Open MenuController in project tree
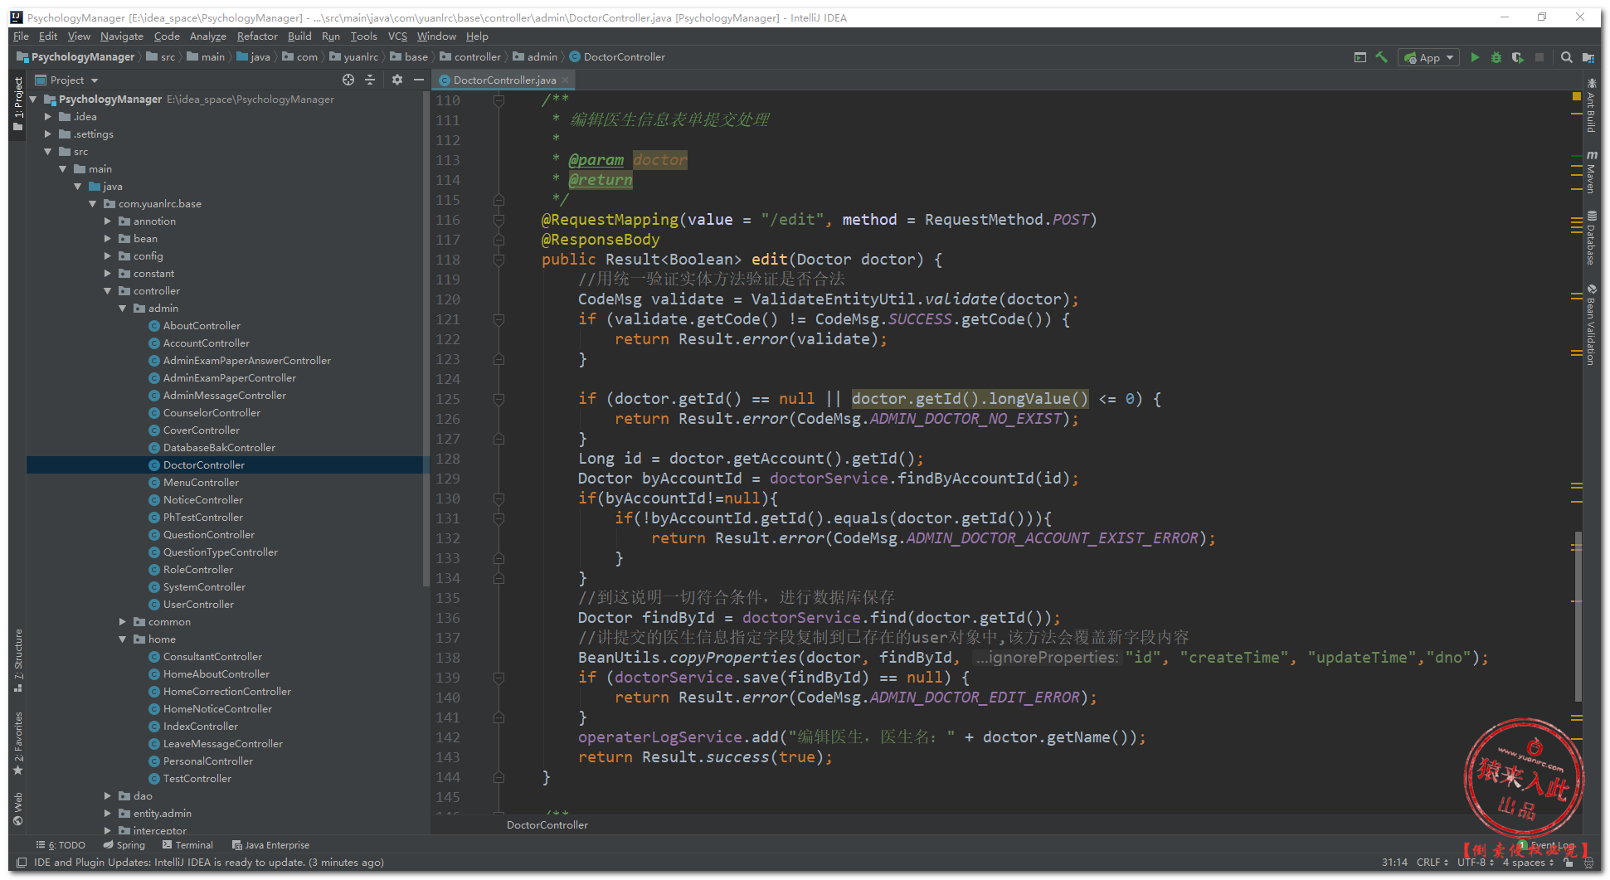1610x880 pixels. pyautogui.click(x=201, y=483)
